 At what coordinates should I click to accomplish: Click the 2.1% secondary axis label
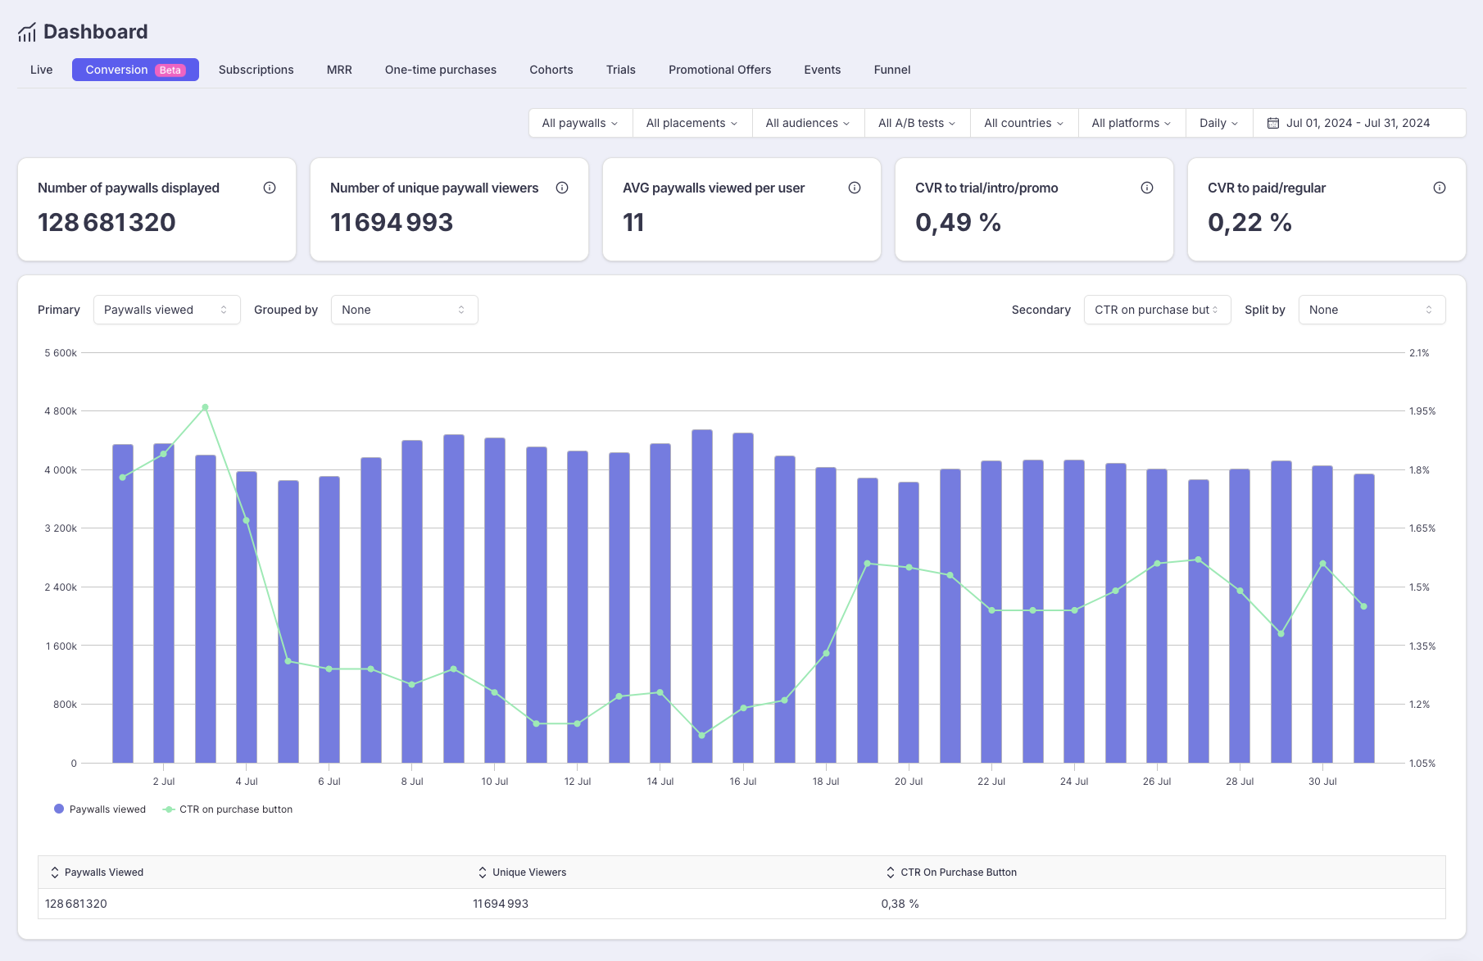pos(1419,353)
